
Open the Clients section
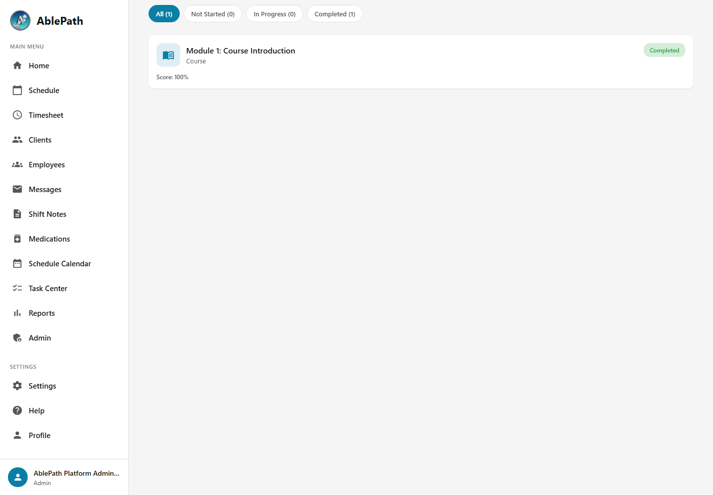pos(64,140)
